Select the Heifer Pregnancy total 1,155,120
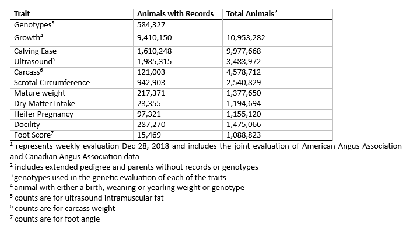 tap(243, 114)
